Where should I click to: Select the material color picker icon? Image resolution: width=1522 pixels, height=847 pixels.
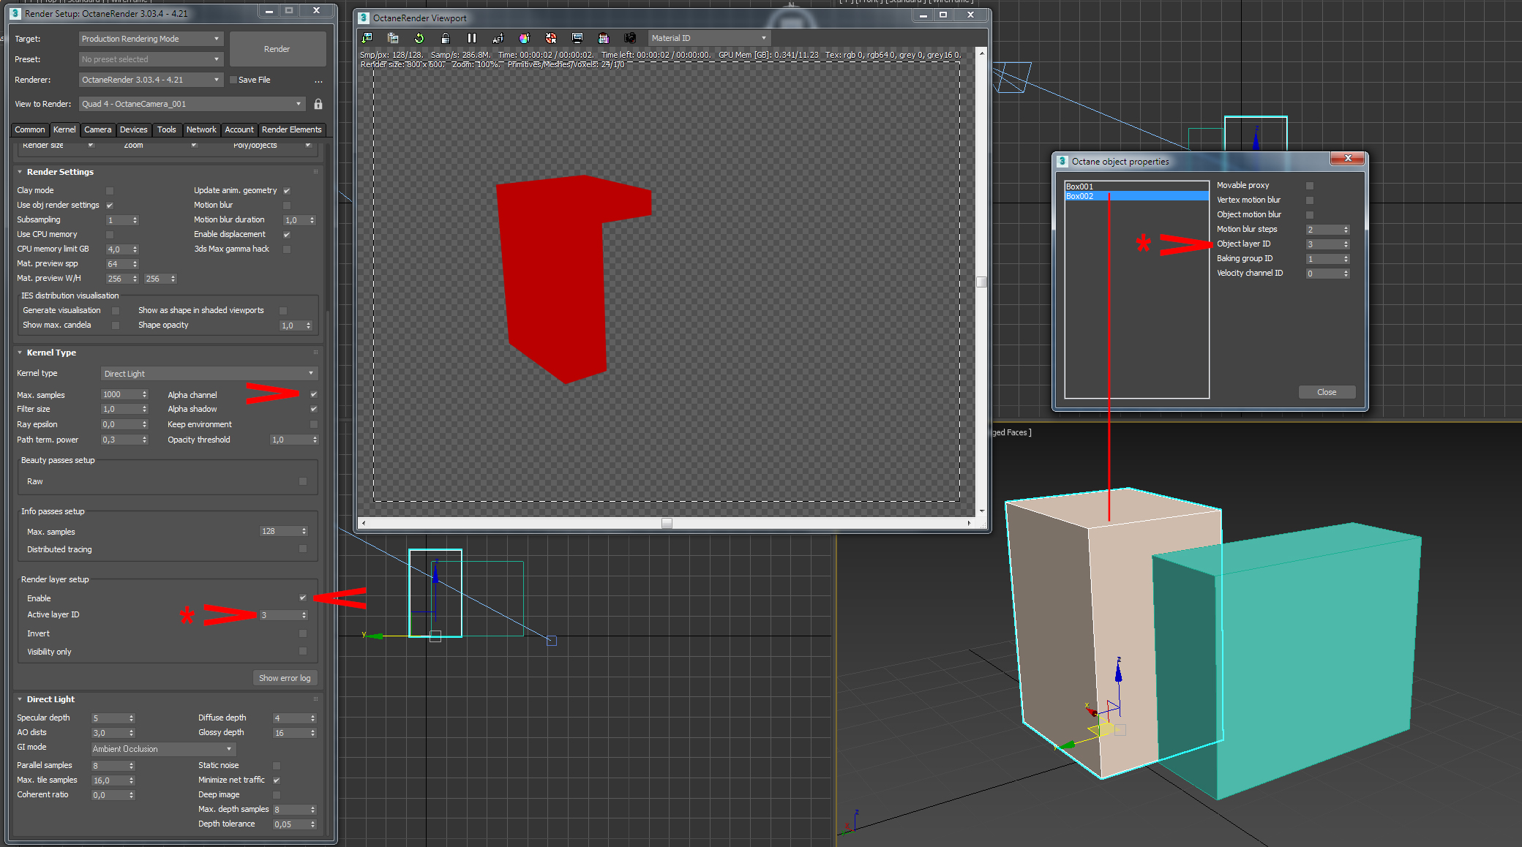pos(524,38)
